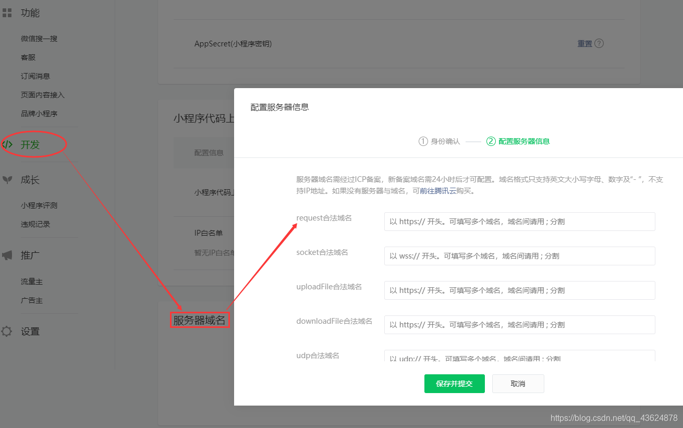The width and height of the screenshot is (683, 428).
Task: Click the megaphone icon next to 推广
Action: tap(7, 254)
